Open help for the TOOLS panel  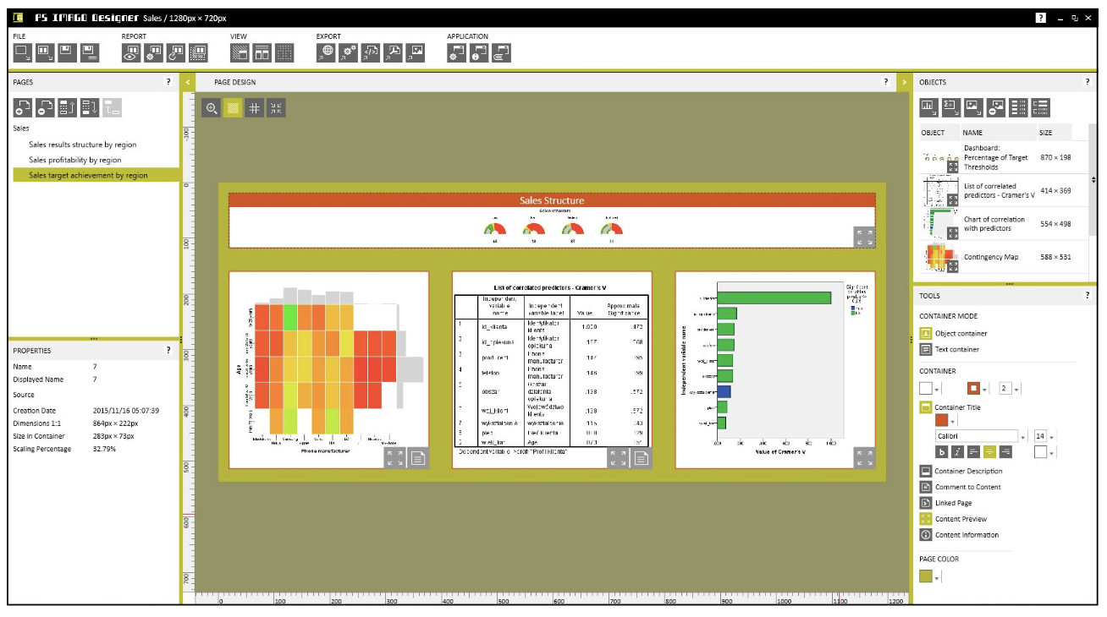(1088, 296)
